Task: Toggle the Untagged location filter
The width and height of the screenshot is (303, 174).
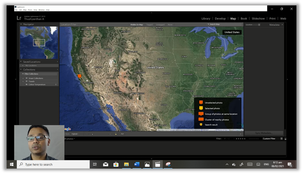Action: pos(160,24)
